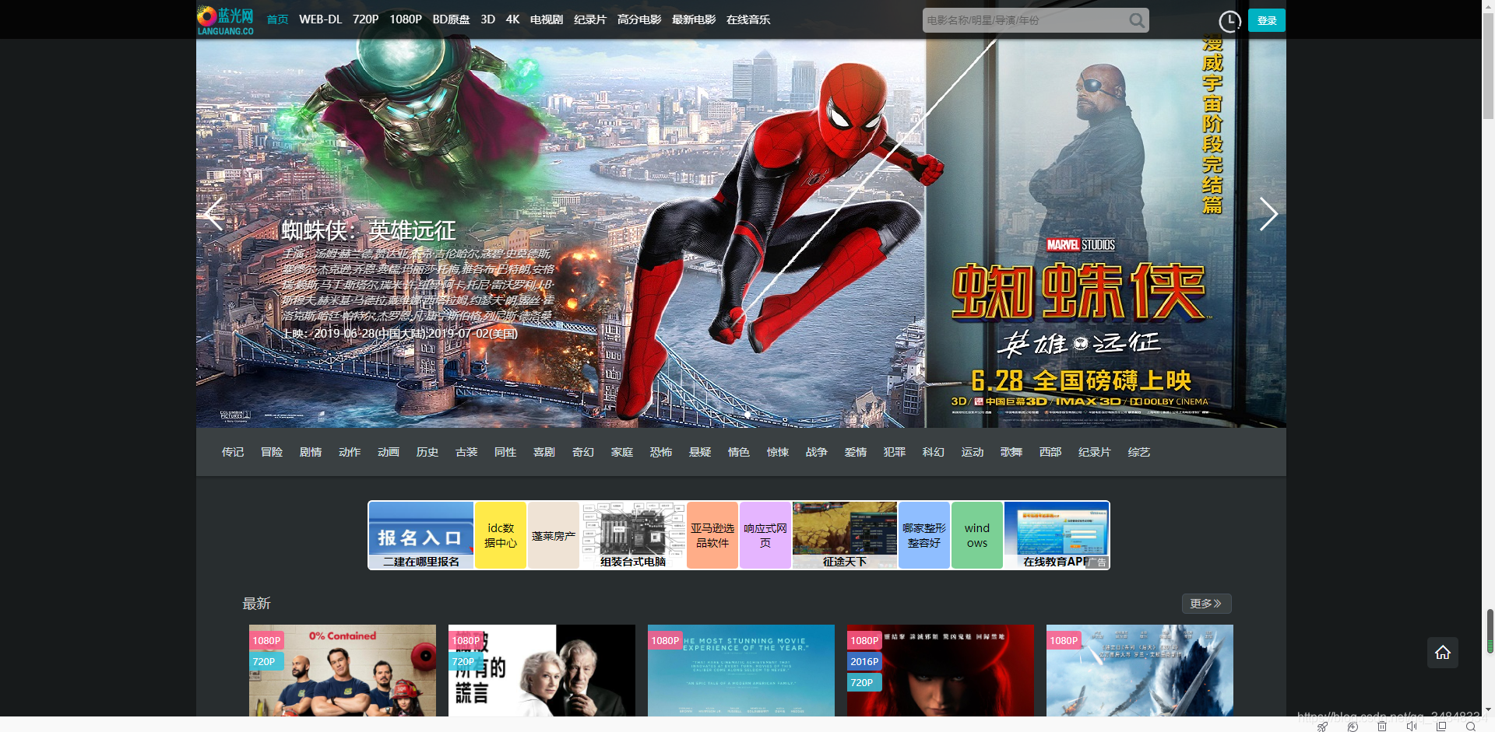Click the 蓬莱房产 ad tile

[554, 535]
